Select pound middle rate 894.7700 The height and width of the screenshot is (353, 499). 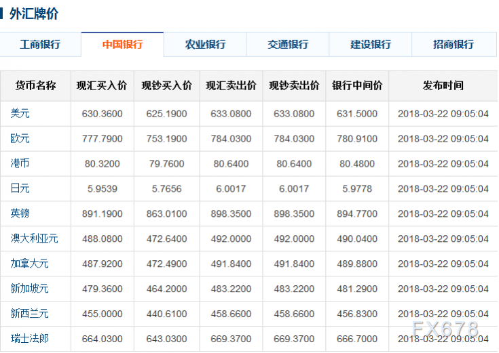(357, 214)
